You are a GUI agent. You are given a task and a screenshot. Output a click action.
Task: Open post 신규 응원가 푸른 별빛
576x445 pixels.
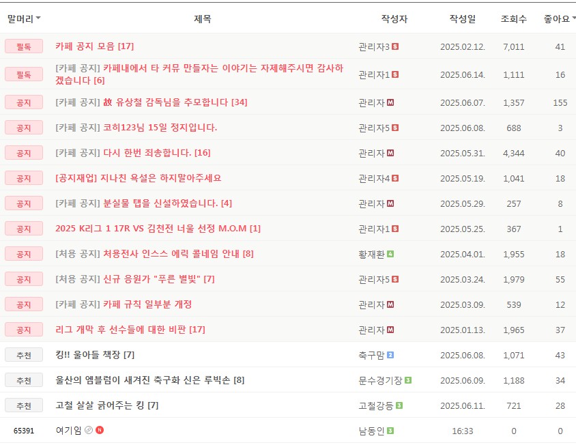point(152,279)
